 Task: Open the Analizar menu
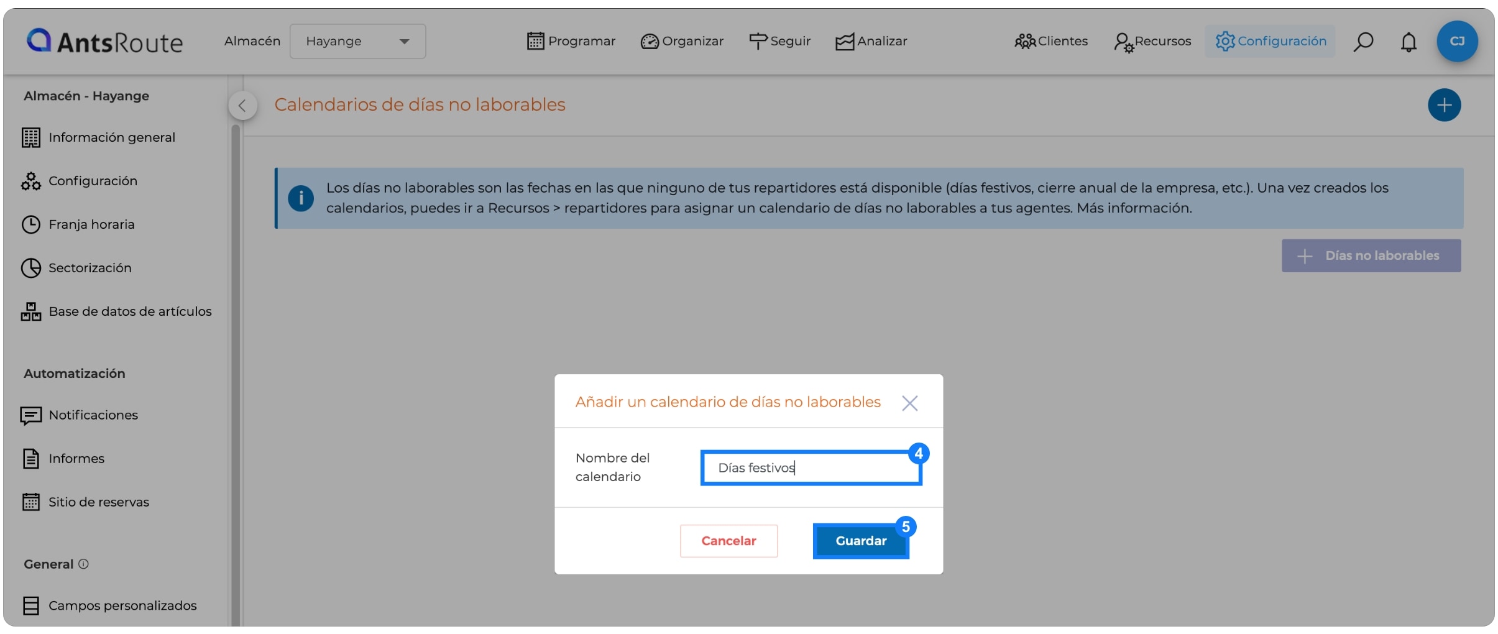coord(871,41)
